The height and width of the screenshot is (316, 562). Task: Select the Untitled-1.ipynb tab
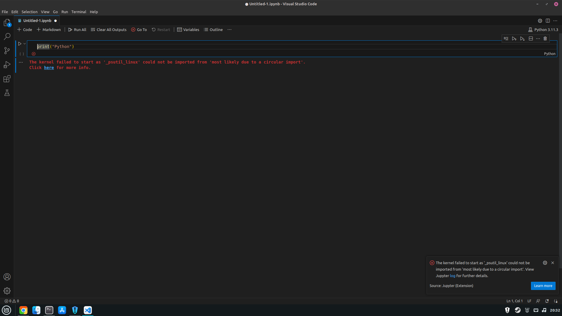(x=37, y=21)
